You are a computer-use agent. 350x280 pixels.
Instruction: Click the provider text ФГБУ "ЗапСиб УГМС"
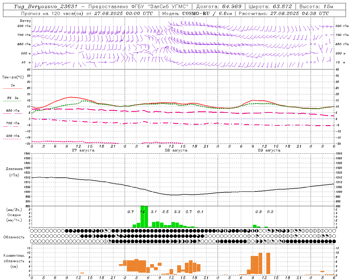coord(161,7)
